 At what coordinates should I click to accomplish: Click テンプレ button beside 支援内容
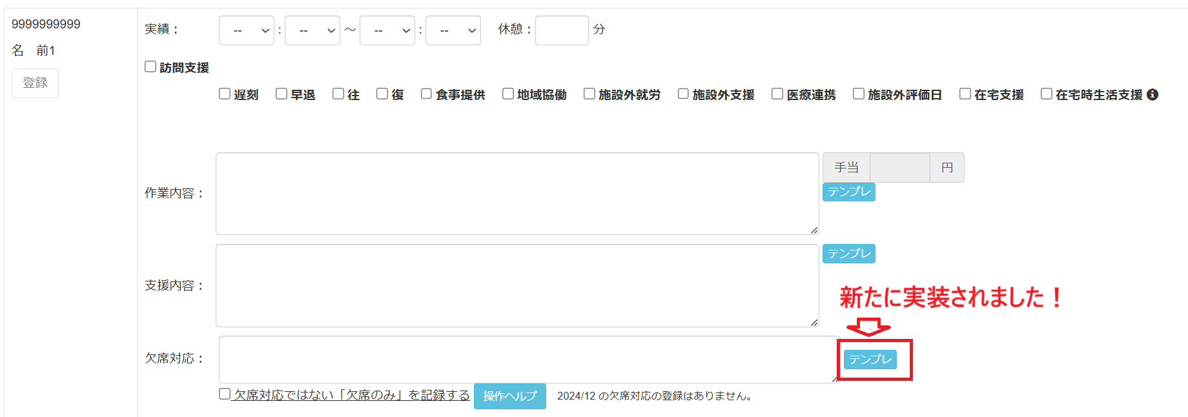[848, 254]
